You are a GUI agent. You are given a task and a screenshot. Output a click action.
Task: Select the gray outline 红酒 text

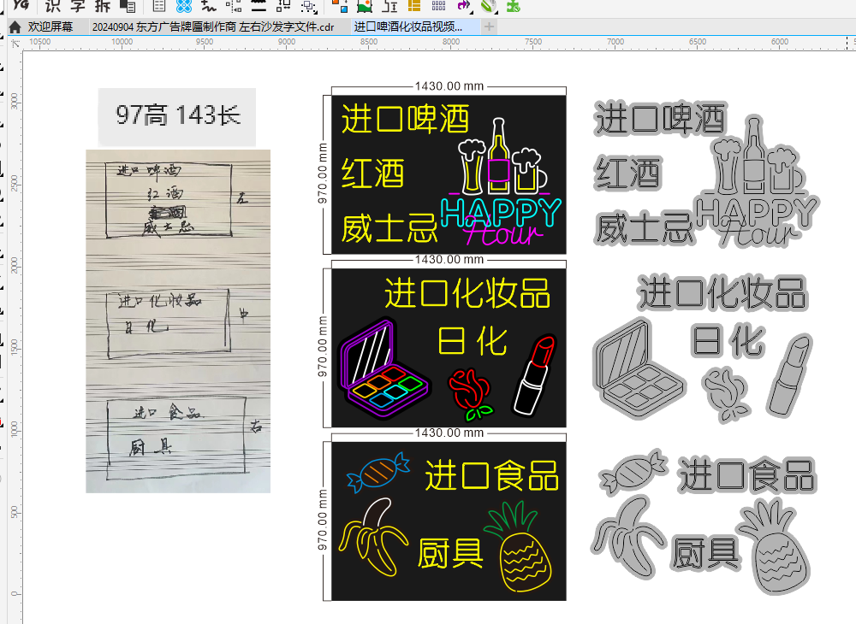point(627,174)
